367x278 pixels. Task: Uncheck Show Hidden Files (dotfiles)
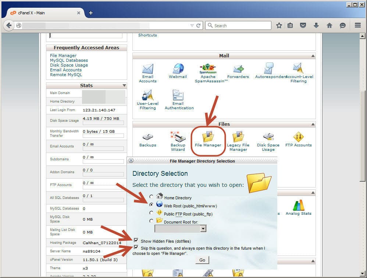[136, 241]
